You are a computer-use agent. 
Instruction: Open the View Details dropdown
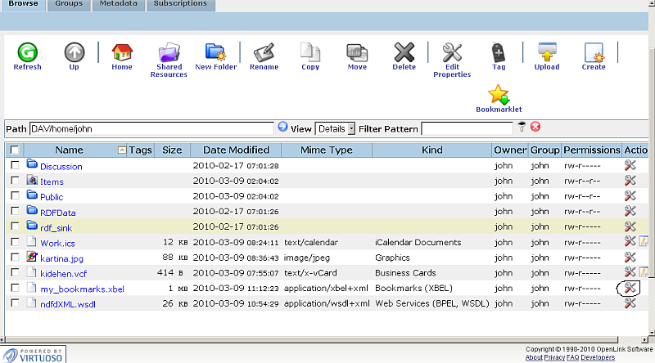(x=336, y=128)
